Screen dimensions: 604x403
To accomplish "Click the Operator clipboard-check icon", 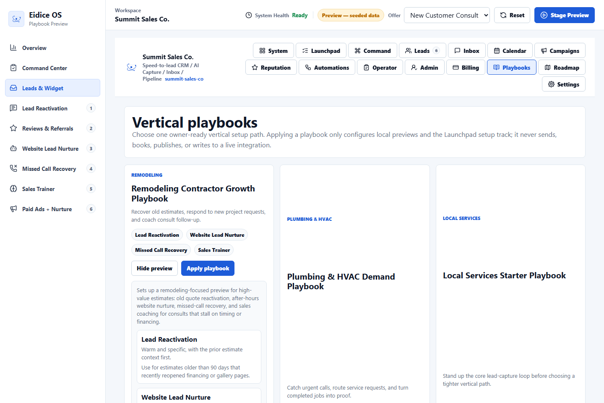I will 366,67.
